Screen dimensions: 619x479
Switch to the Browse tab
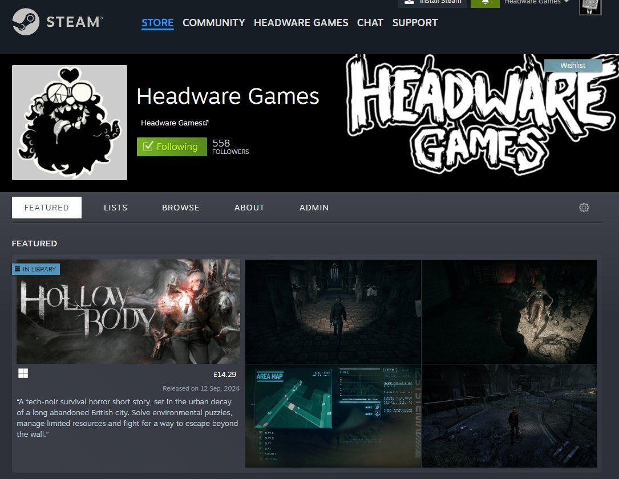(180, 208)
